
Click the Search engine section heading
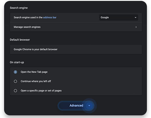click(19, 8)
